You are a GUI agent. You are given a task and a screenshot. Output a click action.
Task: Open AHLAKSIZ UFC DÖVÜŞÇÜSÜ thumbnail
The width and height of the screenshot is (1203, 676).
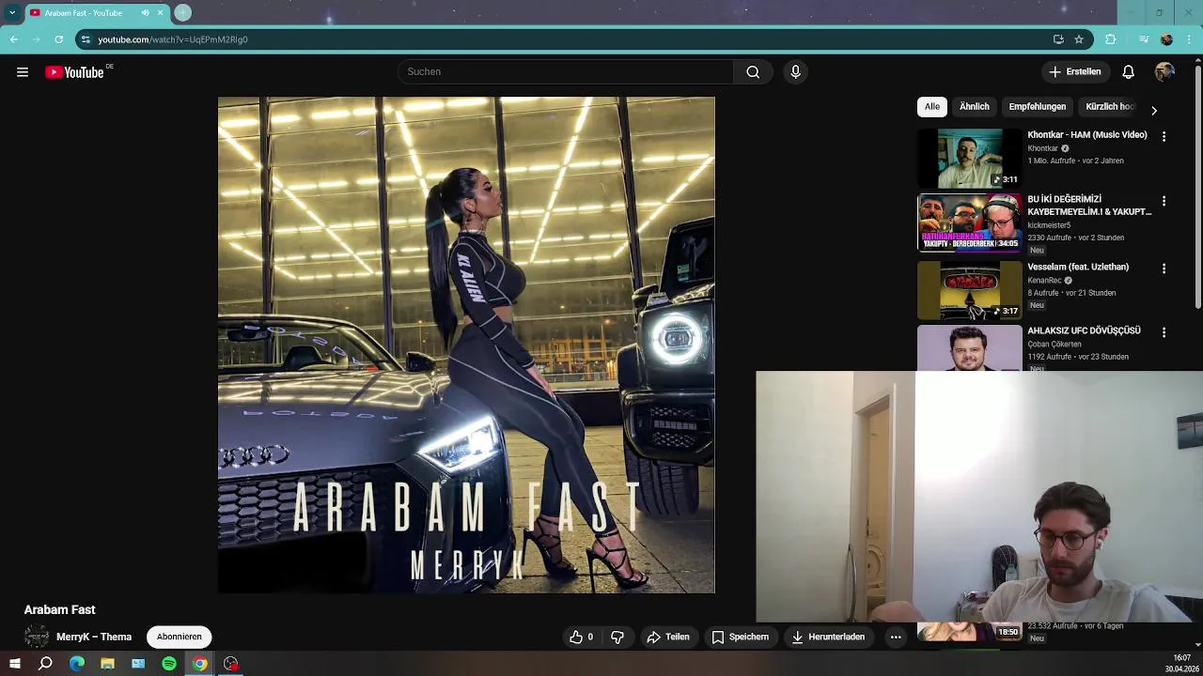(x=969, y=347)
